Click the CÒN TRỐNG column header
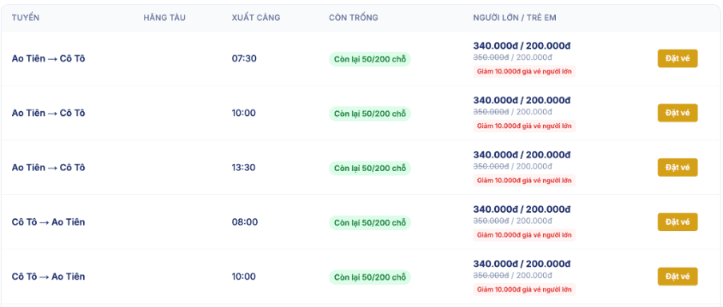The width and height of the screenshot is (723, 307). point(354,18)
